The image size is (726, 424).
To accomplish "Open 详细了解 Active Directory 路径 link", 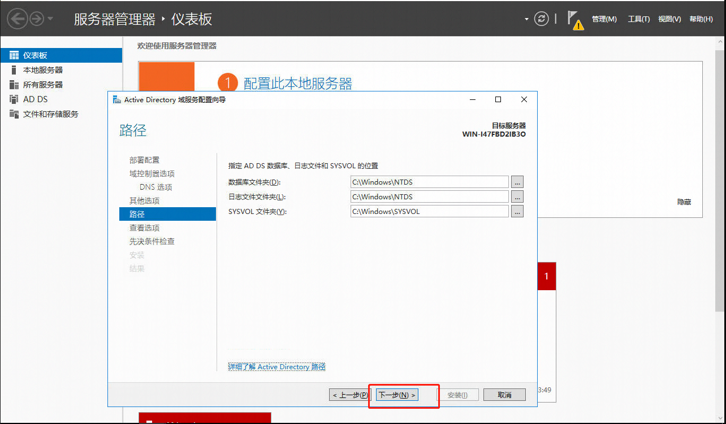I will (277, 367).
